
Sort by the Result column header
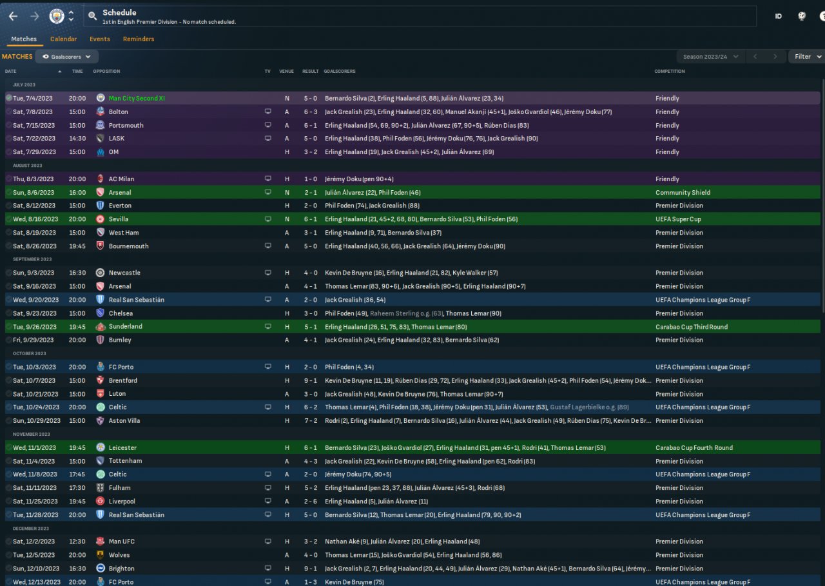311,72
